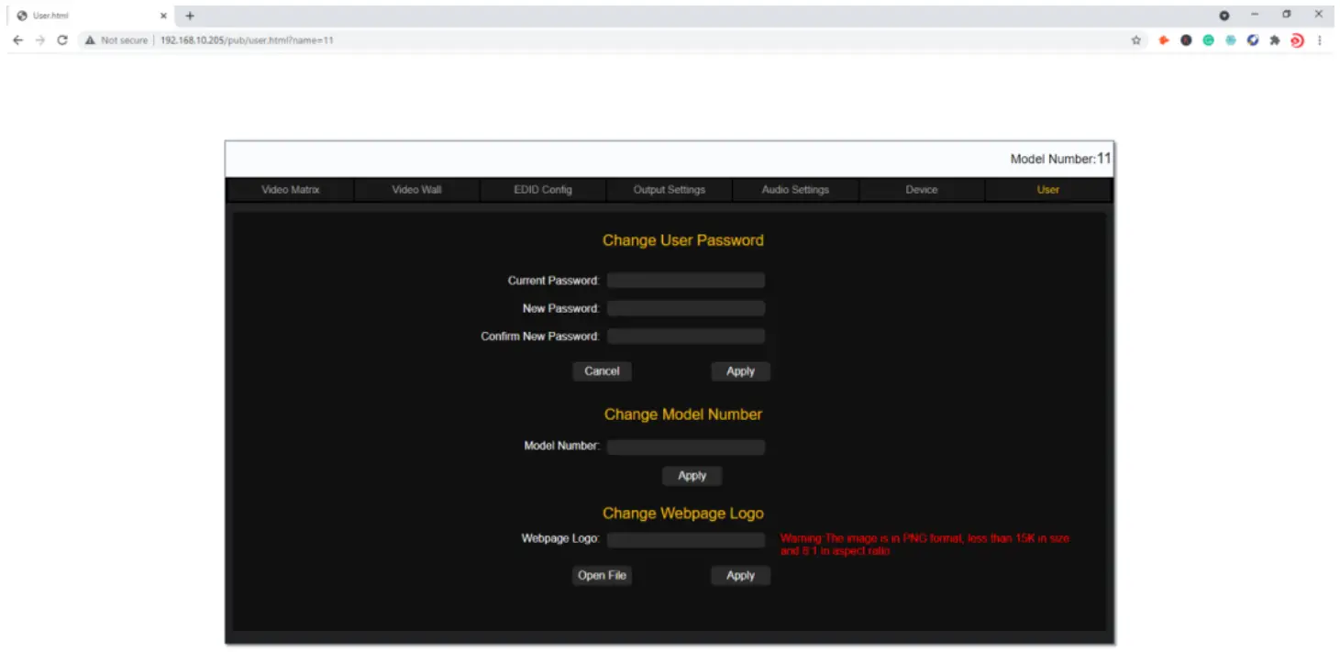
Task: Click the Model Number input field
Action: click(685, 447)
